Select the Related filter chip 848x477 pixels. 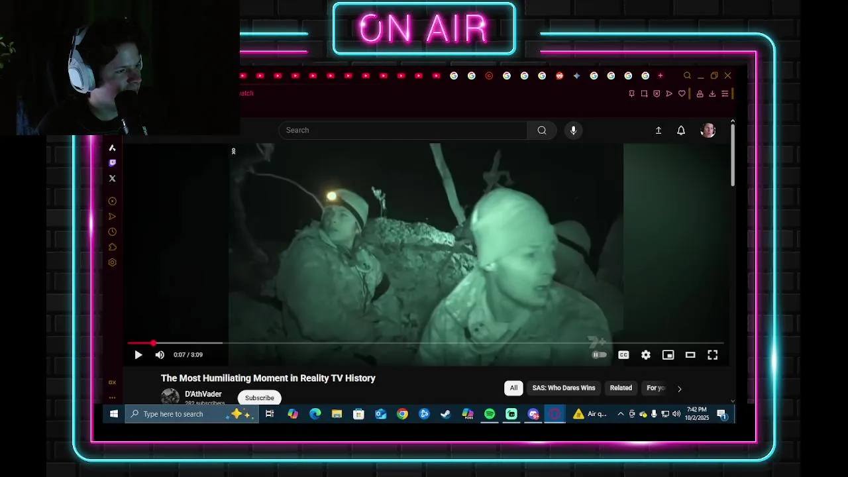621,388
